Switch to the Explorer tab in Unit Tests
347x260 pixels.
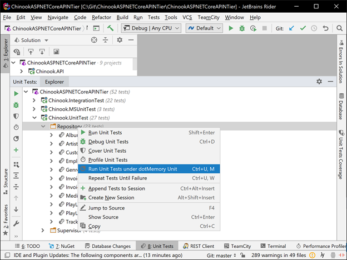pyautogui.click(x=54, y=82)
